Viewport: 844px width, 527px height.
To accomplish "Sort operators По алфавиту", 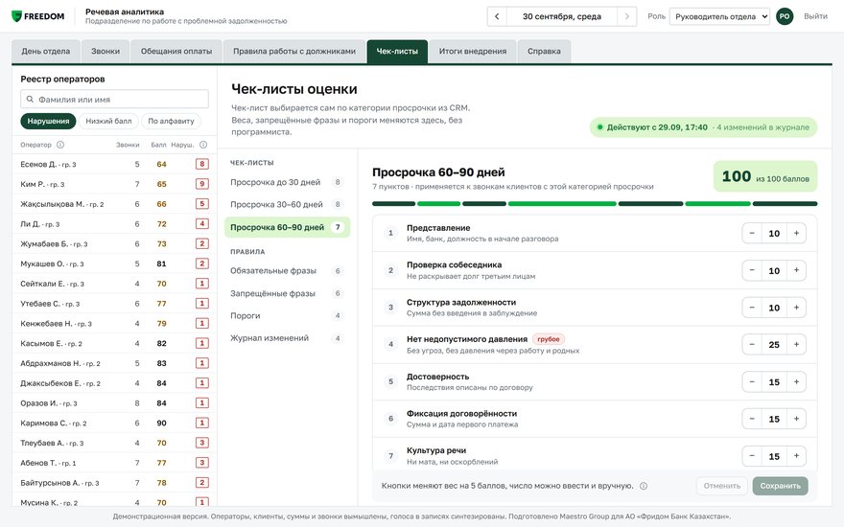I will click(x=171, y=121).
